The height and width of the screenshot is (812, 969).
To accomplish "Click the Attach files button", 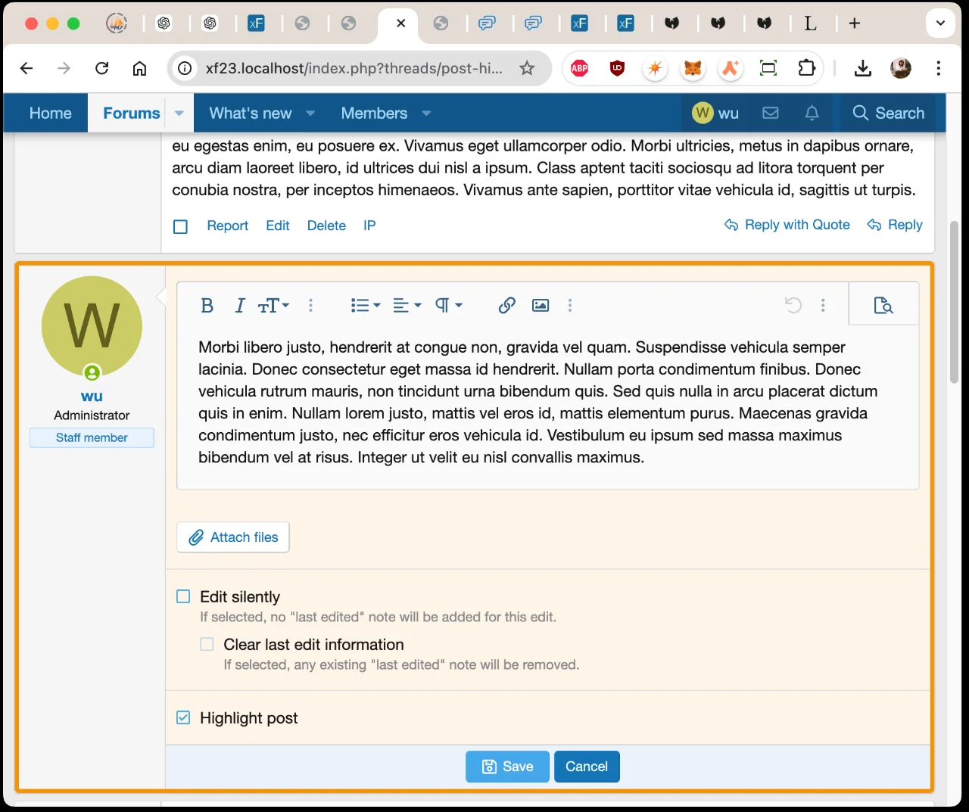I will click(x=233, y=537).
